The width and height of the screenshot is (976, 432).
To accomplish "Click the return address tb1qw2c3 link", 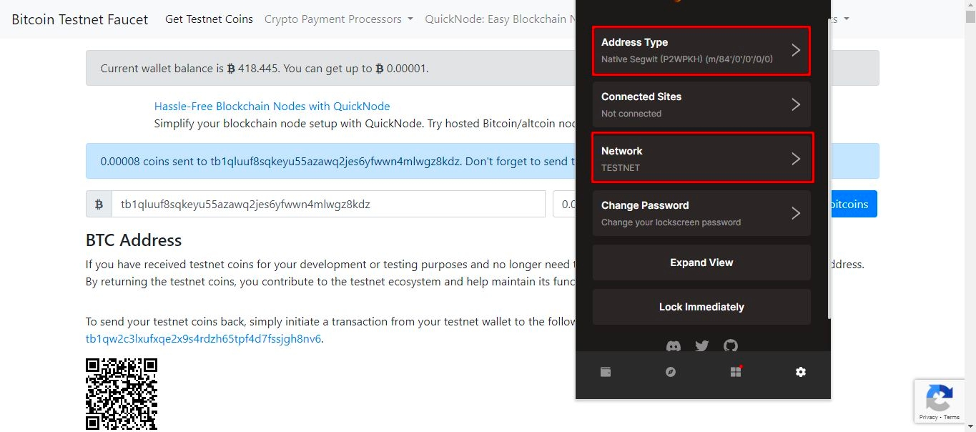I will tap(203, 339).
